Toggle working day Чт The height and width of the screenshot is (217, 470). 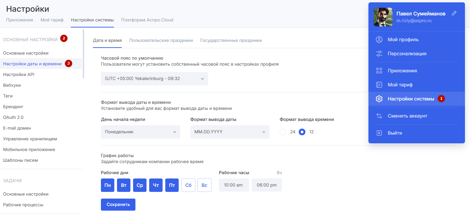pyautogui.click(x=156, y=185)
